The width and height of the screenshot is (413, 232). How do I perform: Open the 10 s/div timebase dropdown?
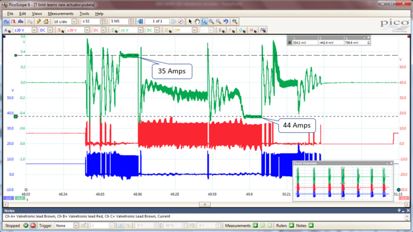click(x=74, y=22)
